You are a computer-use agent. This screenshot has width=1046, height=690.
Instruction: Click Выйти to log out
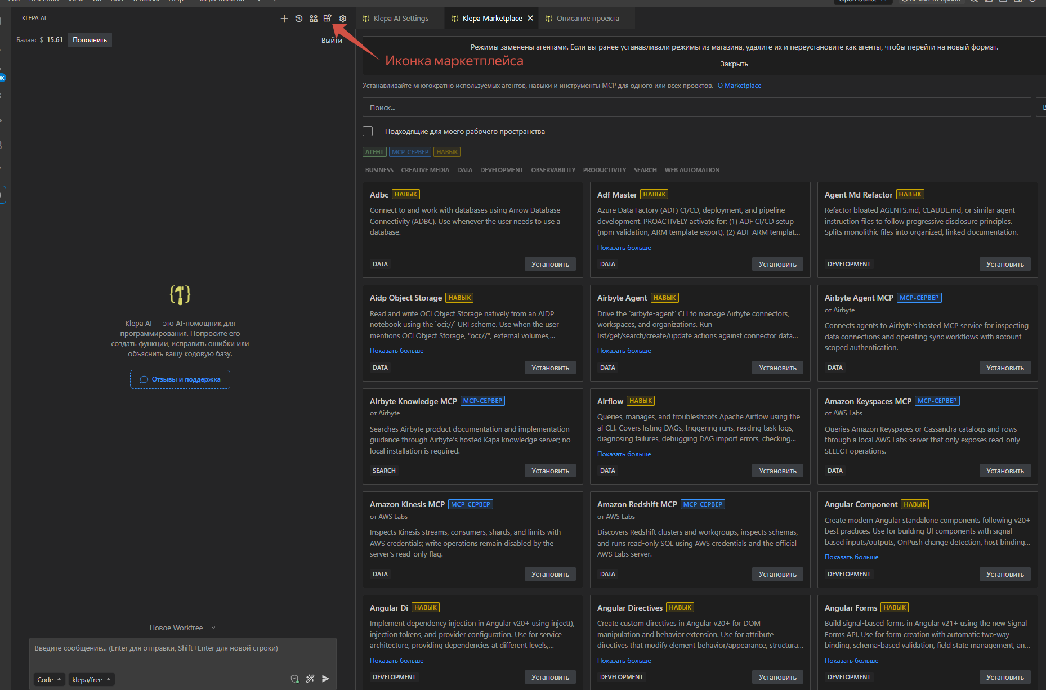[x=332, y=40]
